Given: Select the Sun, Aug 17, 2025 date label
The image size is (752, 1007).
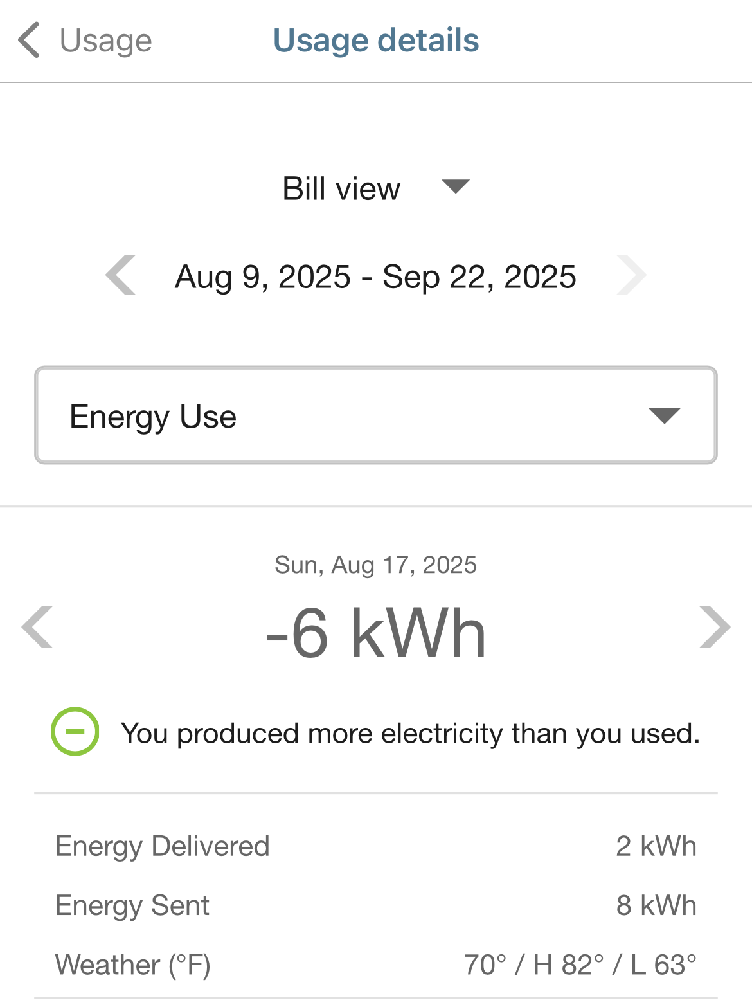Looking at the screenshot, I should 375,565.
